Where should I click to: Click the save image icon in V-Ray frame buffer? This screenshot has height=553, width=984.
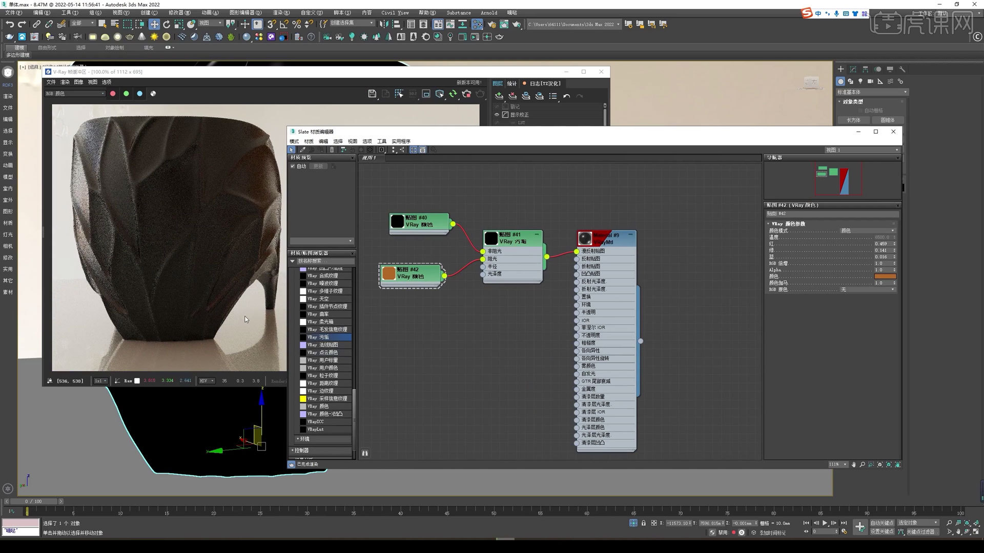pos(372,94)
